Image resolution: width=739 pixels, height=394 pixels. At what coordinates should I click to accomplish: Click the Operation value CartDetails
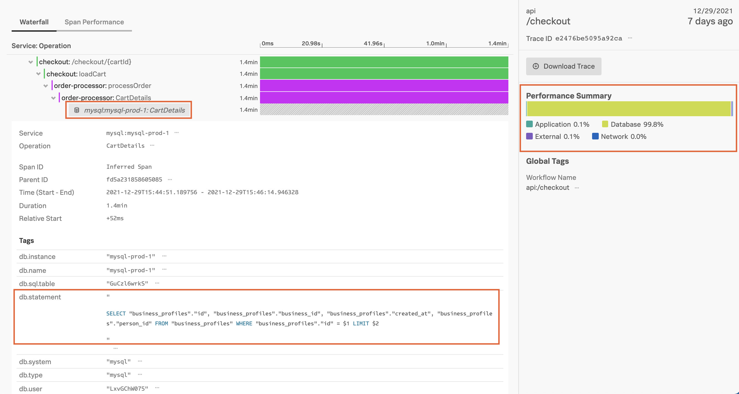(125, 146)
